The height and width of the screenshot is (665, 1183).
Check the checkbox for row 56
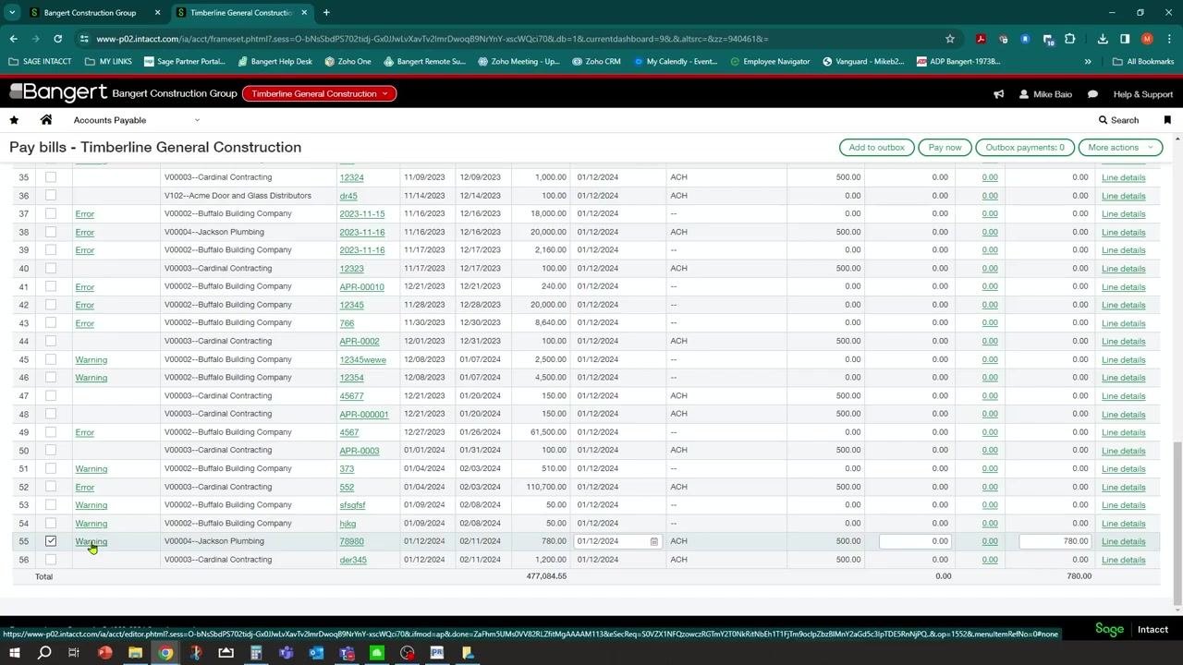coord(51,560)
